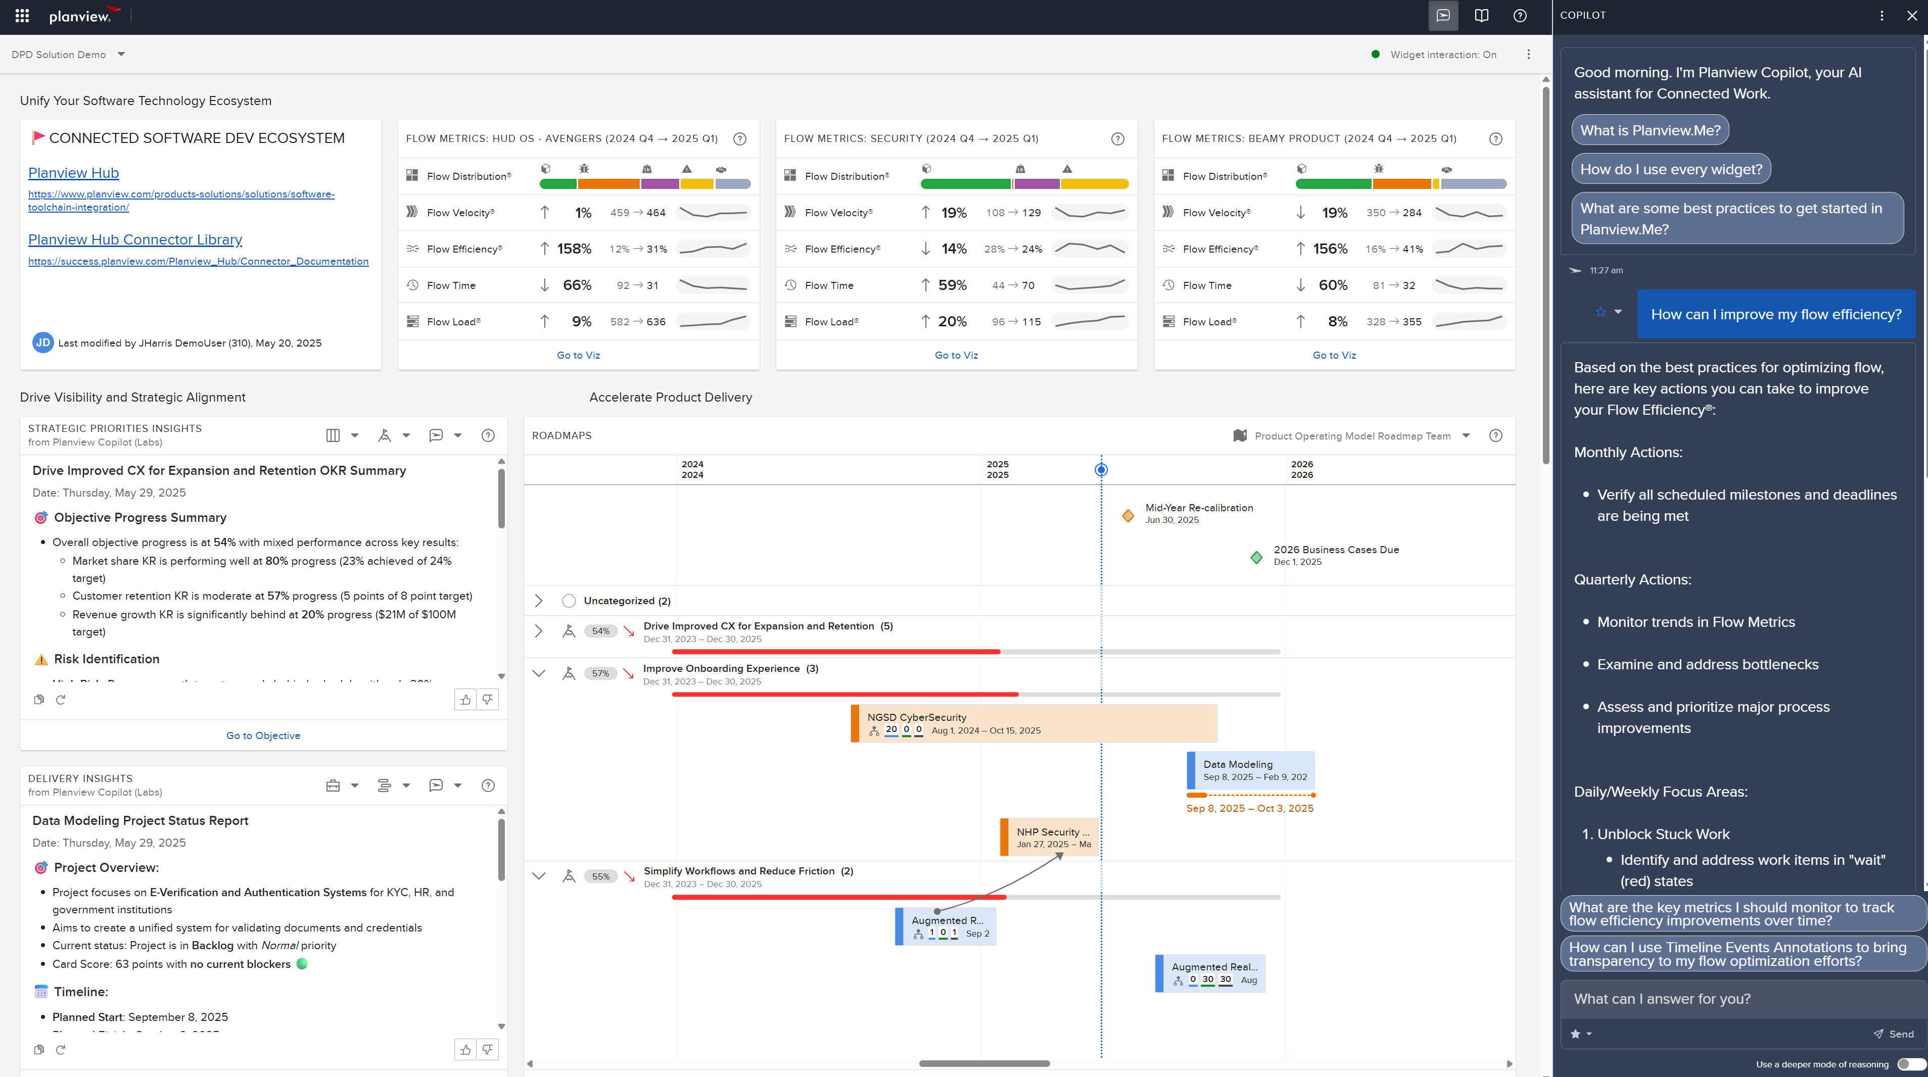Click Mid-Year Re-calibration milestone diamond
Image resolution: width=1928 pixels, height=1077 pixels.
click(x=1128, y=515)
